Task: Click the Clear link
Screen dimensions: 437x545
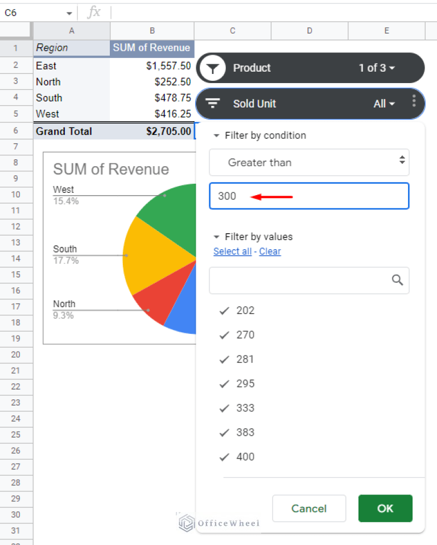Action: 270,251
